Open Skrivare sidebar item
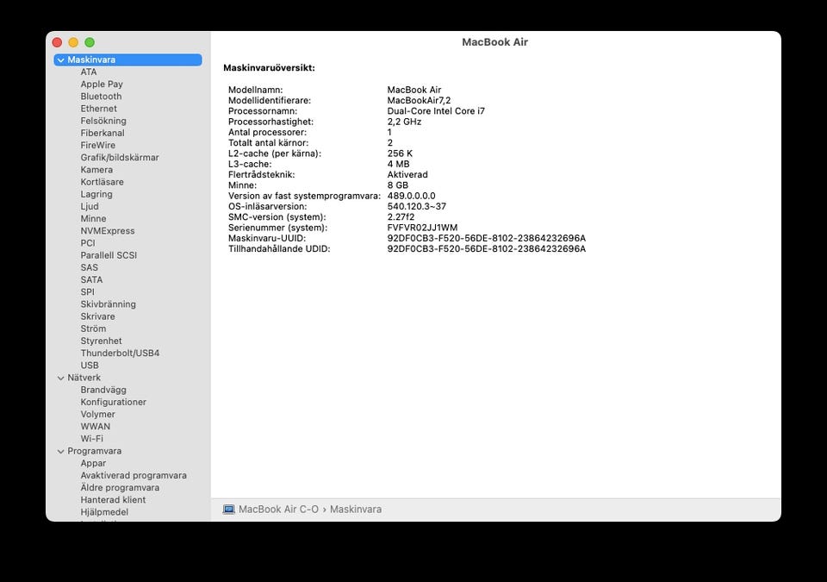Viewport: 827px width, 582px height. pyautogui.click(x=97, y=316)
